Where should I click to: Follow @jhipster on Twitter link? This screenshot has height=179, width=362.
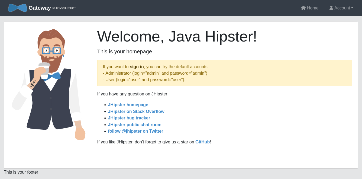coord(135,131)
